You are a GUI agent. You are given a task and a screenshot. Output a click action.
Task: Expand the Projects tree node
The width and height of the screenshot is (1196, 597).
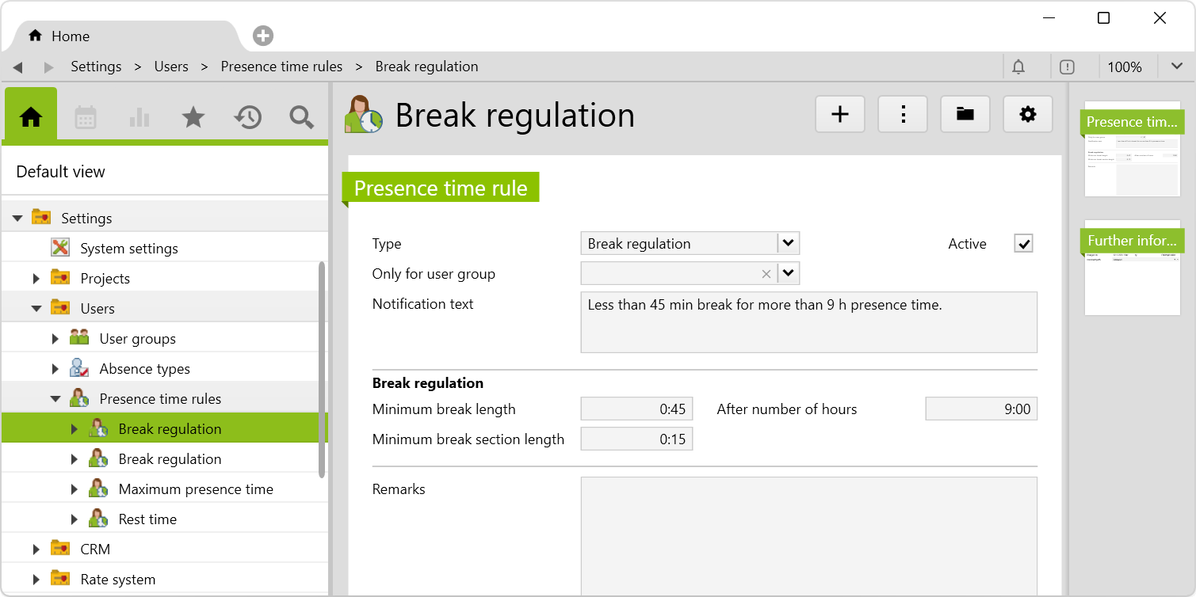pyautogui.click(x=36, y=279)
